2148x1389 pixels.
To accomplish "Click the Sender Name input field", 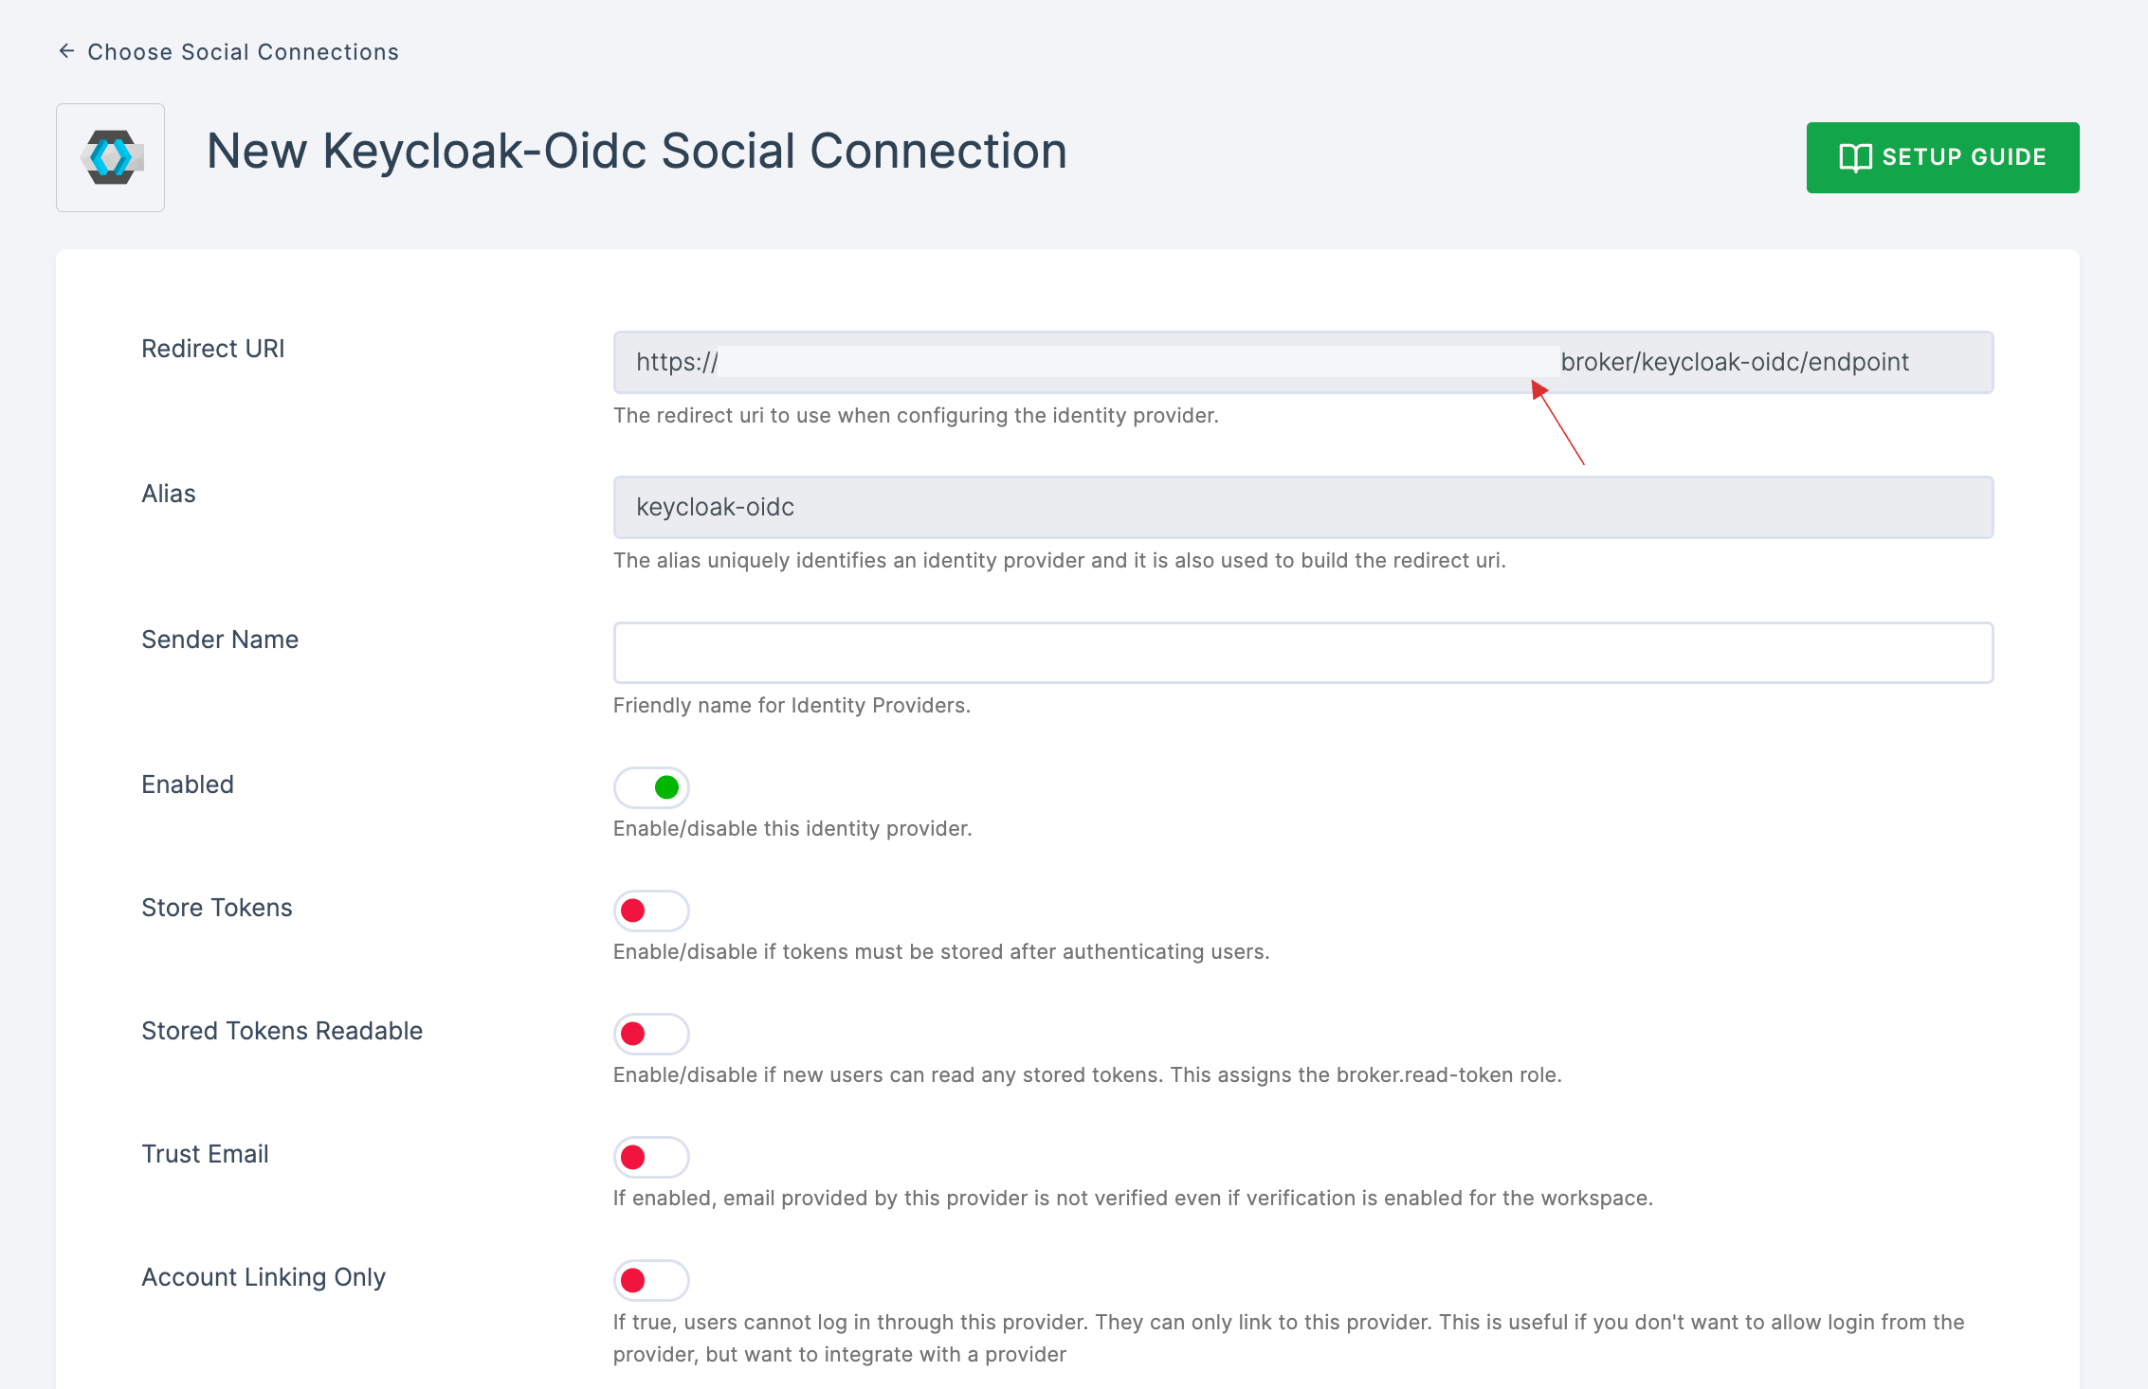I will tap(1302, 651).
